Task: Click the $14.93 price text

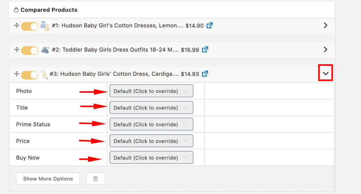Action: [190, 74]
